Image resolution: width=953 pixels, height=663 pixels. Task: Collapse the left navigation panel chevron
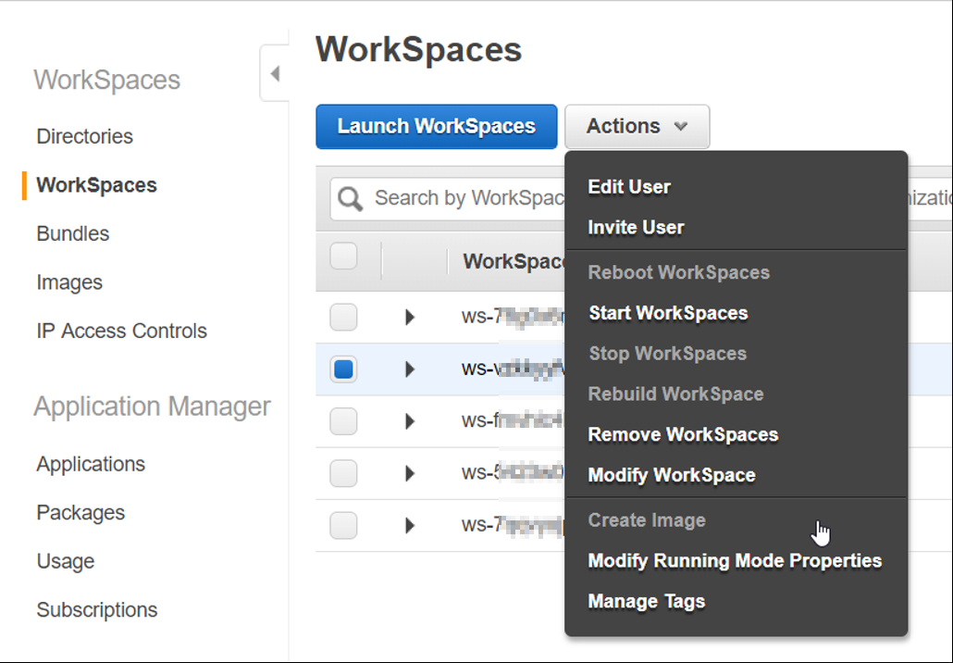[274, 72]
